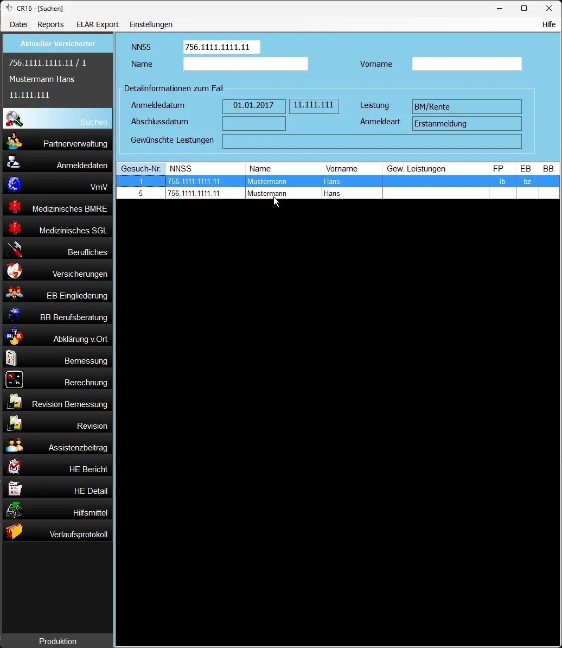Click the 11.111.111 field beside Anmeldedatum
The height and width of the screenshot is (648, 562).
(x=314, y=106)
